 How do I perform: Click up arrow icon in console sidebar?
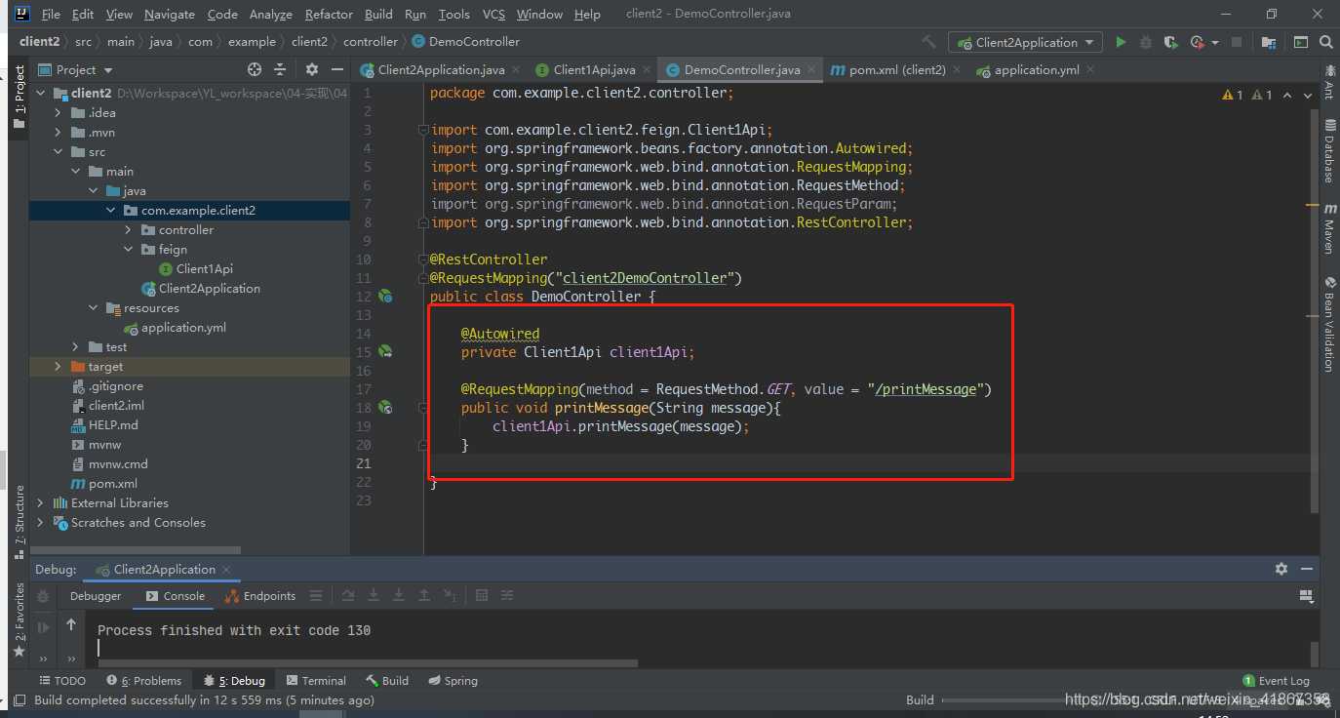pyautogui.click(x=71, y=624)
